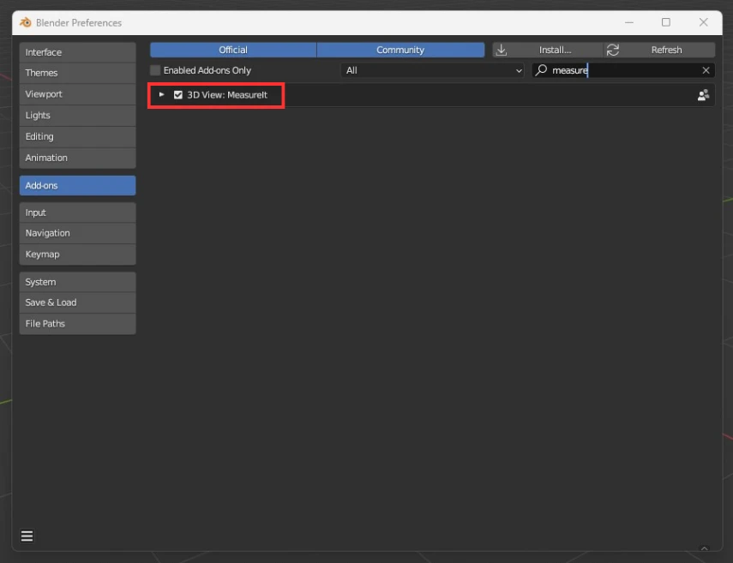Select the Editing preferences section

coord(78,136)
